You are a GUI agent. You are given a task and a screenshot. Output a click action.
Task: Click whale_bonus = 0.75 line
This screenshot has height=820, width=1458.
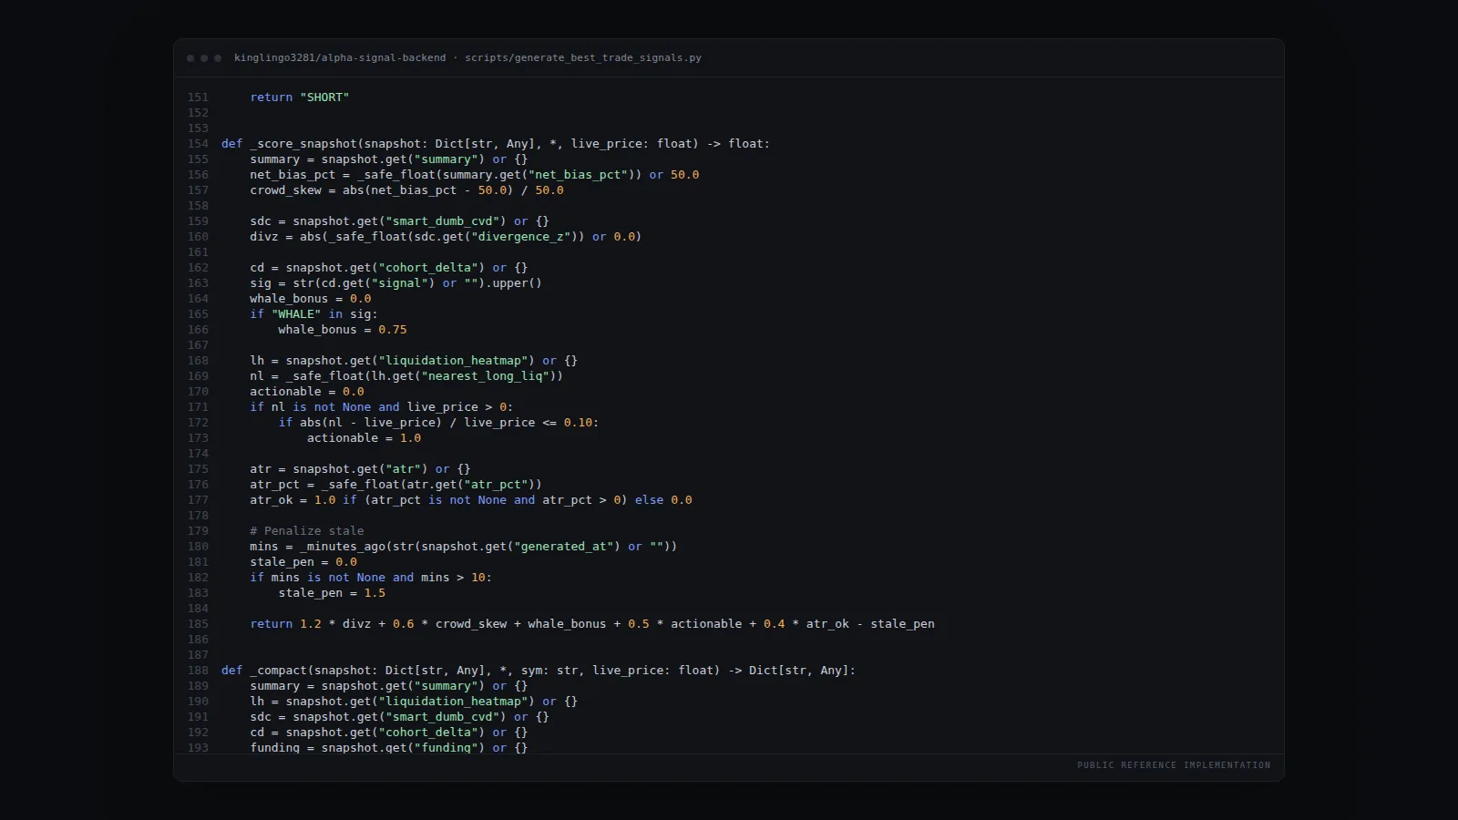pyautogui.click(x=343, y=330)
